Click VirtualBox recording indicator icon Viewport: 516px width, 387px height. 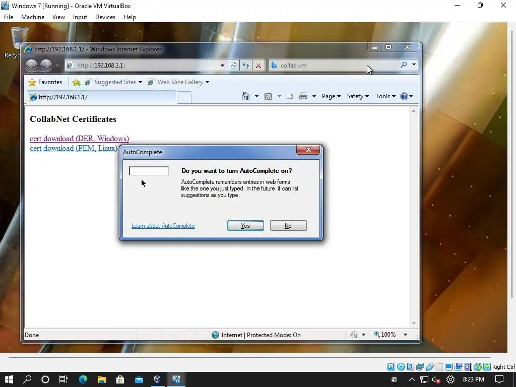click(x=458, y=367)
